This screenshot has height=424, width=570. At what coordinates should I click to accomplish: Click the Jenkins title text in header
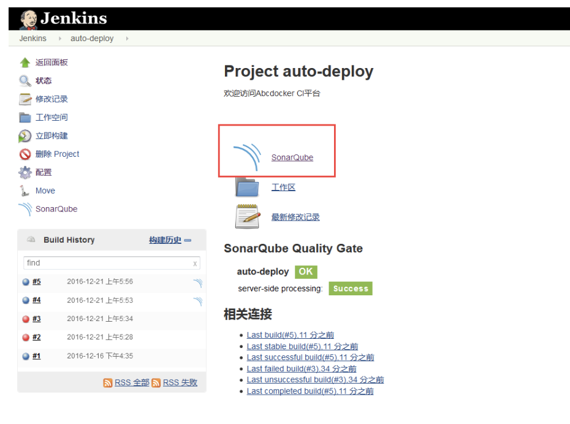[74, 18]
